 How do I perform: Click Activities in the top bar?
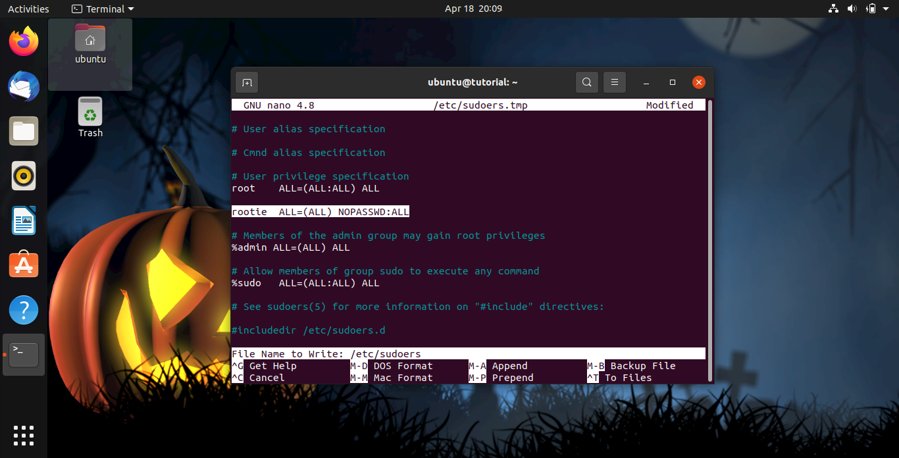coord(29,9)
